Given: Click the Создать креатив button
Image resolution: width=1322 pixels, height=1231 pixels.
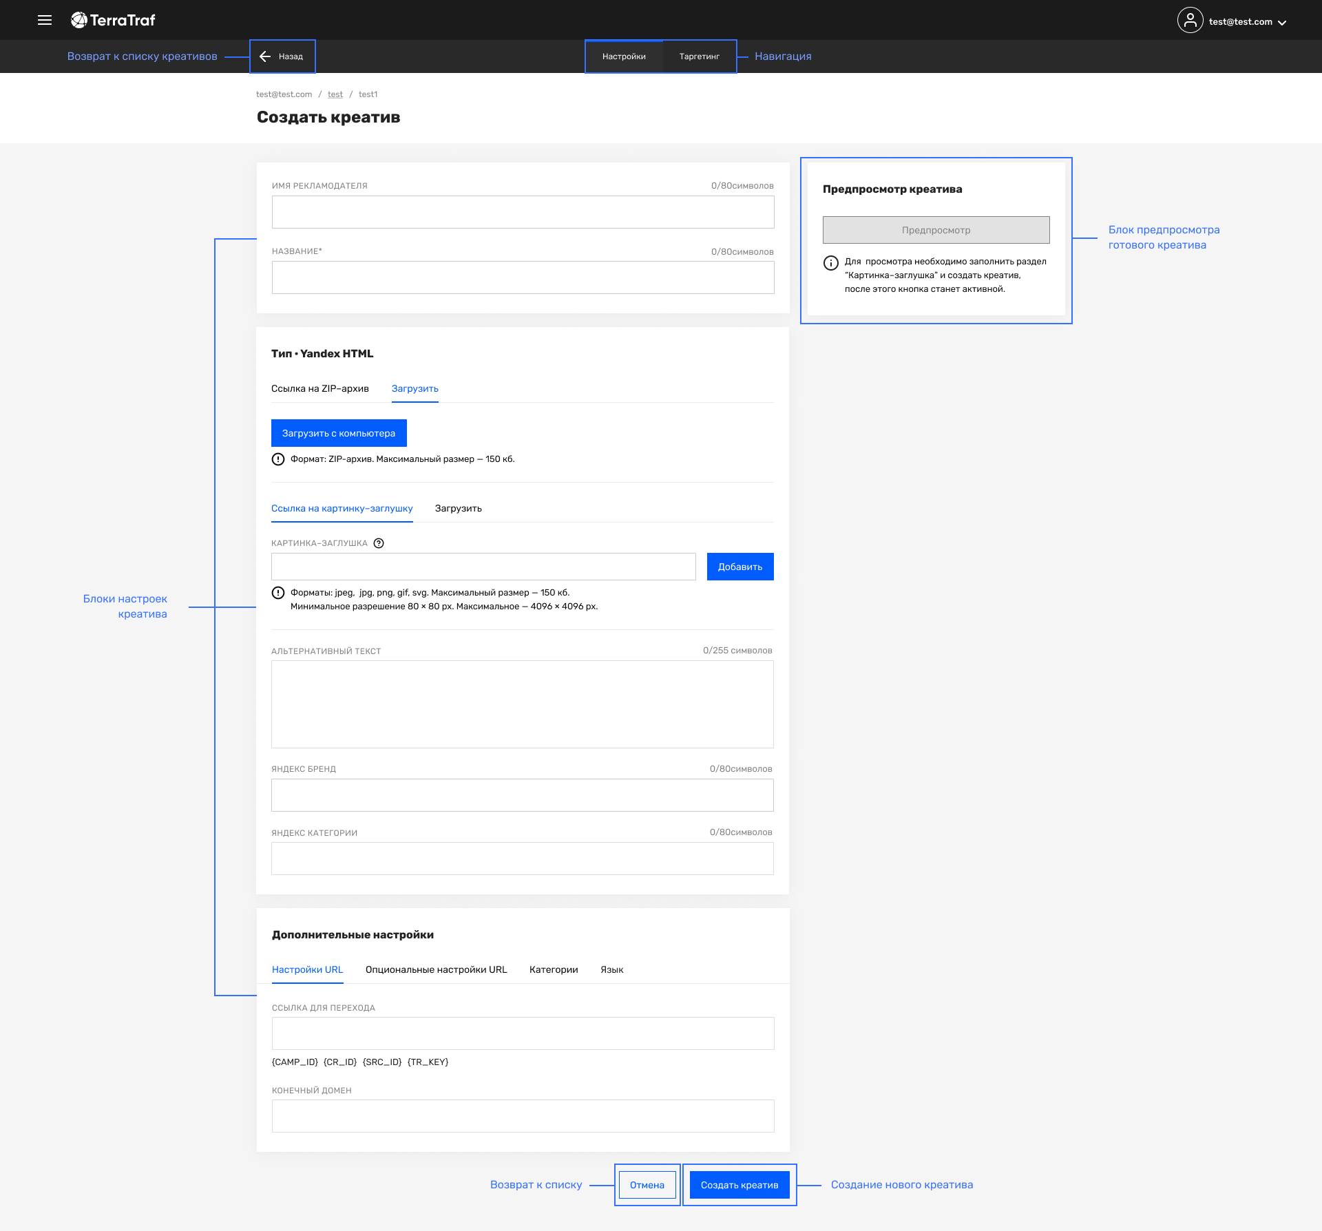Looking at the screenshot, I should tap(739, 1185).
